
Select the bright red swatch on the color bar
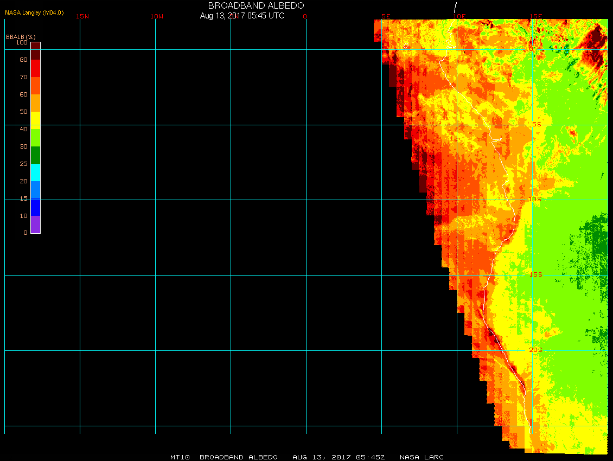[35, 68]
